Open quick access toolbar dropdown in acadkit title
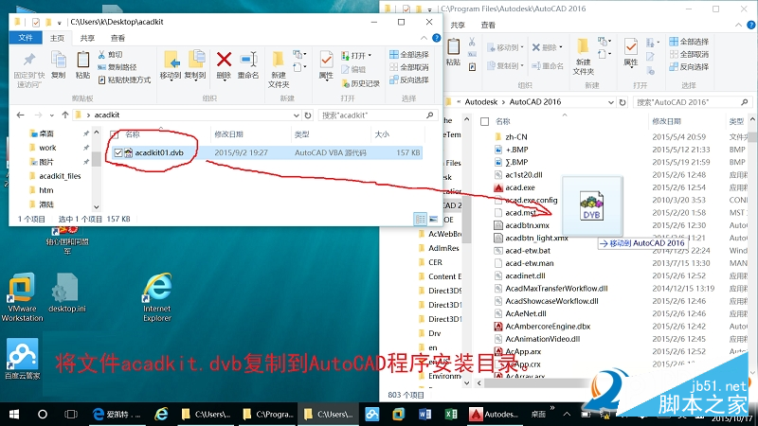This screenshot has height=426, width=758. click(x=59, y=23)
